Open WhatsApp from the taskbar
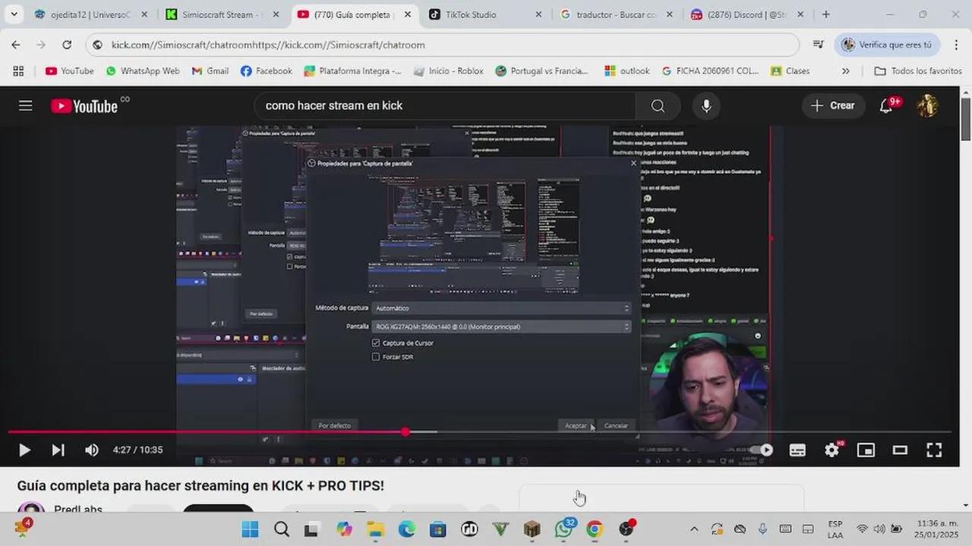 click(x=564, y=529)
